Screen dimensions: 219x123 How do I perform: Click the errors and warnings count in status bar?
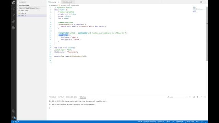(x=16, y=122)
